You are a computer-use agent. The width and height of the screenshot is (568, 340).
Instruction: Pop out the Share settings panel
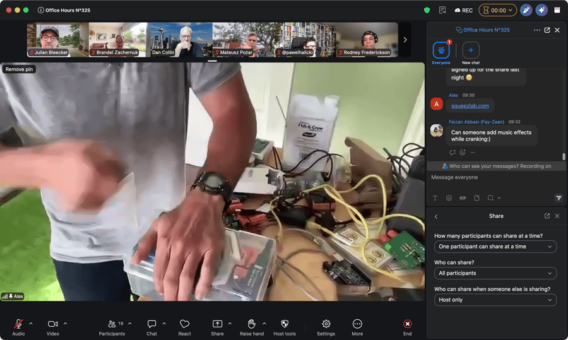pos(547,216)
